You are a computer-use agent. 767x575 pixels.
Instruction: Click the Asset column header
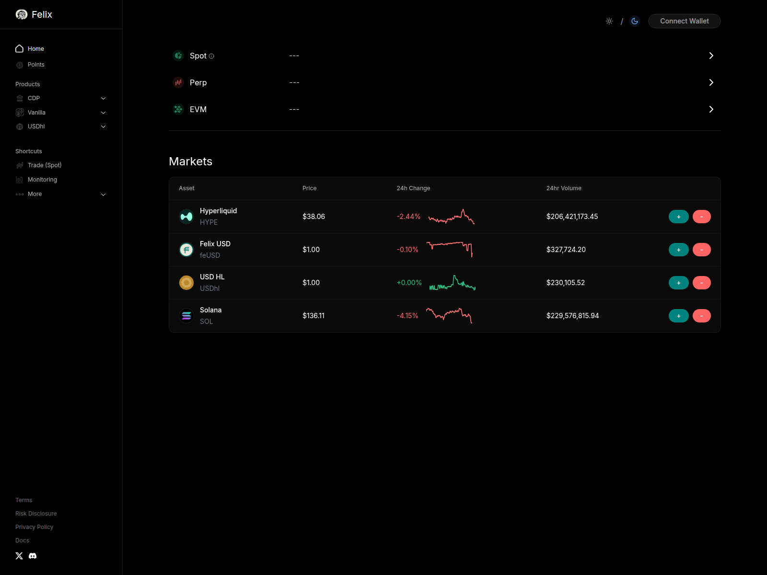[186, 188]
